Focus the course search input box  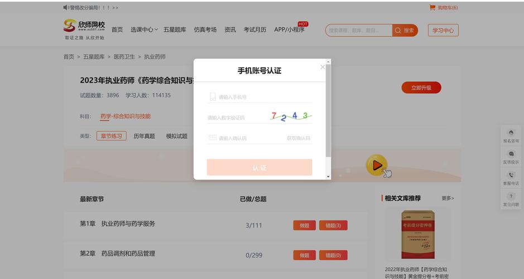359,30
